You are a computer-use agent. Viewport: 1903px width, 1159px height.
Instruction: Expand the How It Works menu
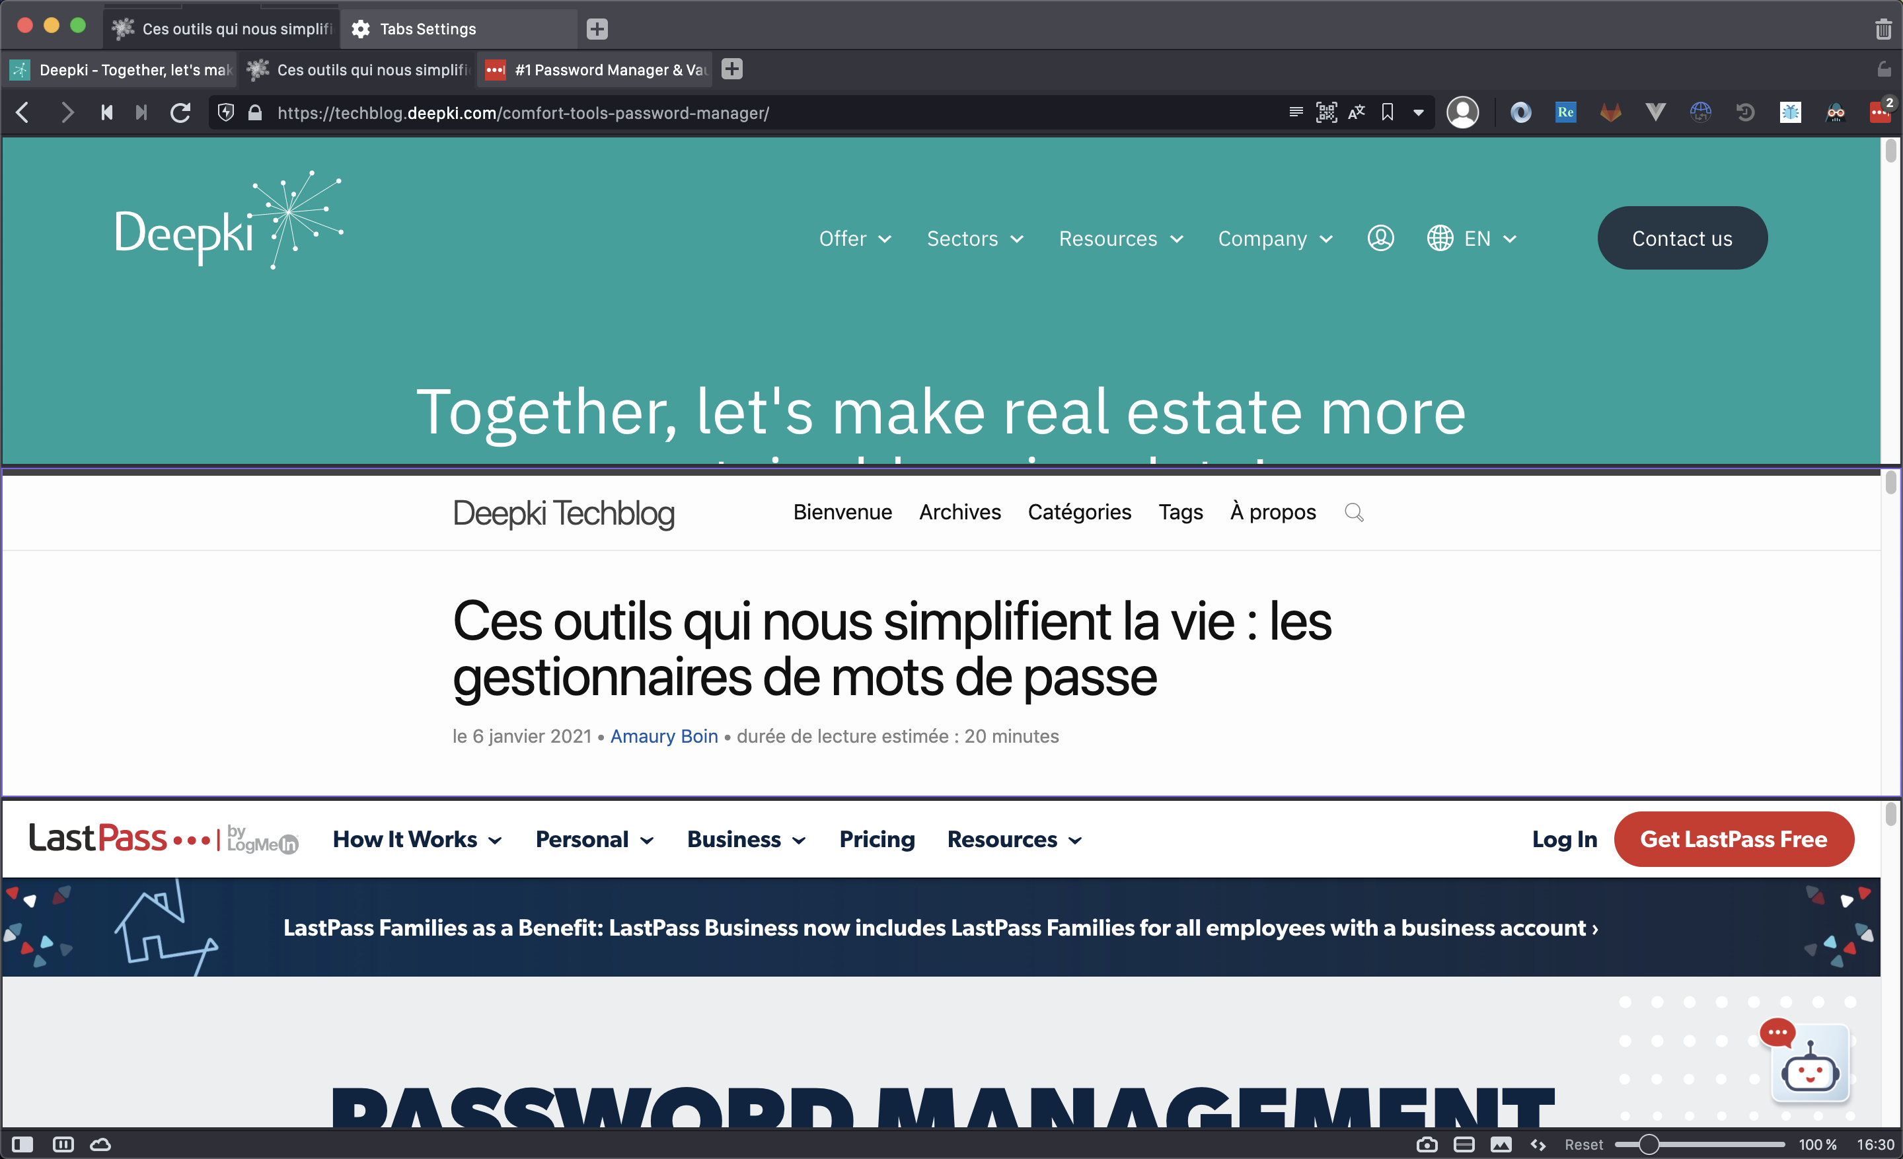[417, 839]
